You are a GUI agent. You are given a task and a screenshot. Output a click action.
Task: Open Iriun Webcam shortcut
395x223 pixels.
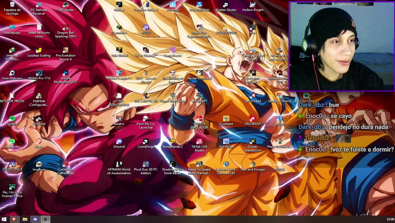point(12,75)
